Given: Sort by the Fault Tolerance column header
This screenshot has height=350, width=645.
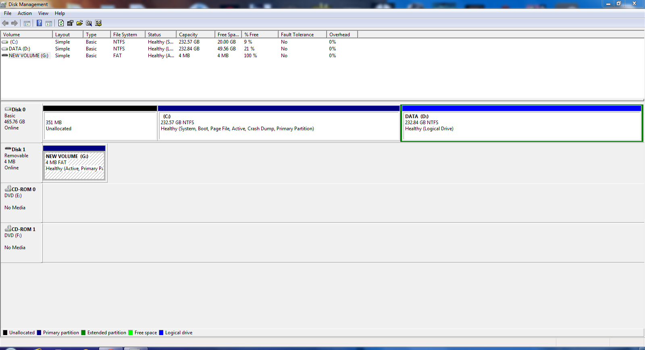Looking at the screenshot, I should point(302,35).
